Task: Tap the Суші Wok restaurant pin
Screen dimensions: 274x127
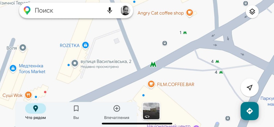Action: 28,95
